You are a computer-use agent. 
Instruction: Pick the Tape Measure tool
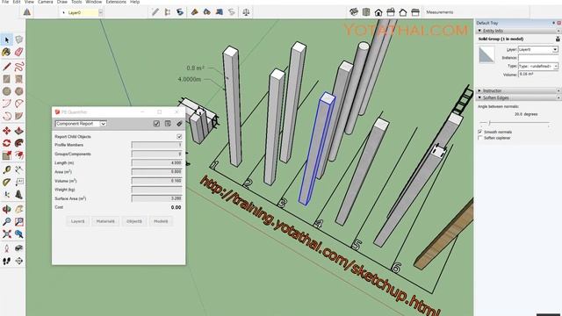[x=6, y=169]
